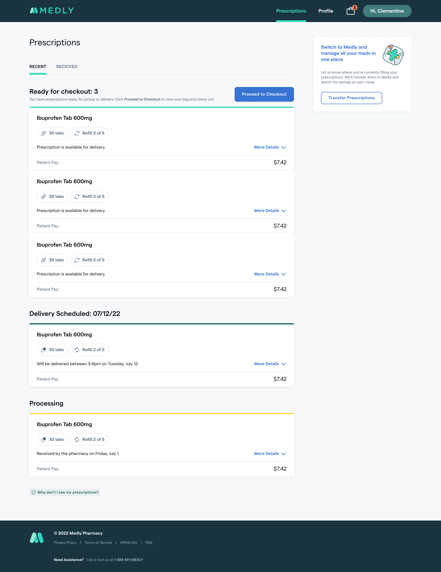Click the Medly logo in footer

click(x=37, y=538)
